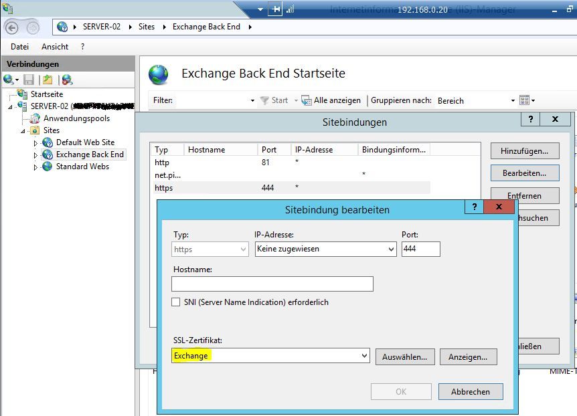Expand the Default Web Site tree node
The width and height of the screenshot is (577, 416).
coord(35,143)
